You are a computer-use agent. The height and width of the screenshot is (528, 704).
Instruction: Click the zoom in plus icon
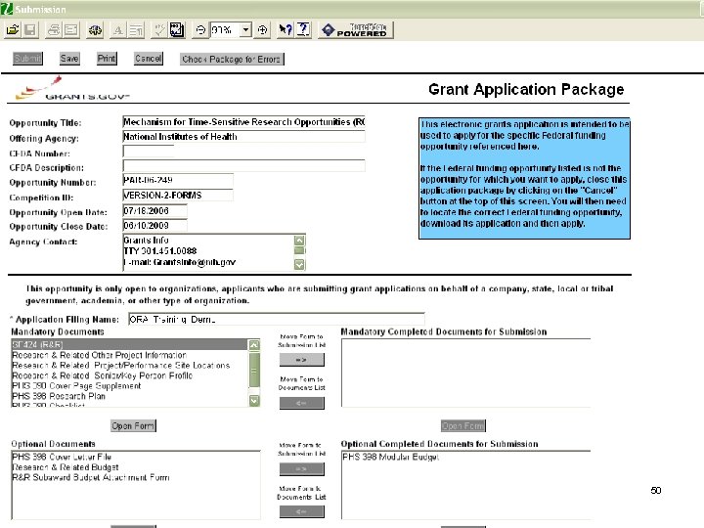coord(262,30)
